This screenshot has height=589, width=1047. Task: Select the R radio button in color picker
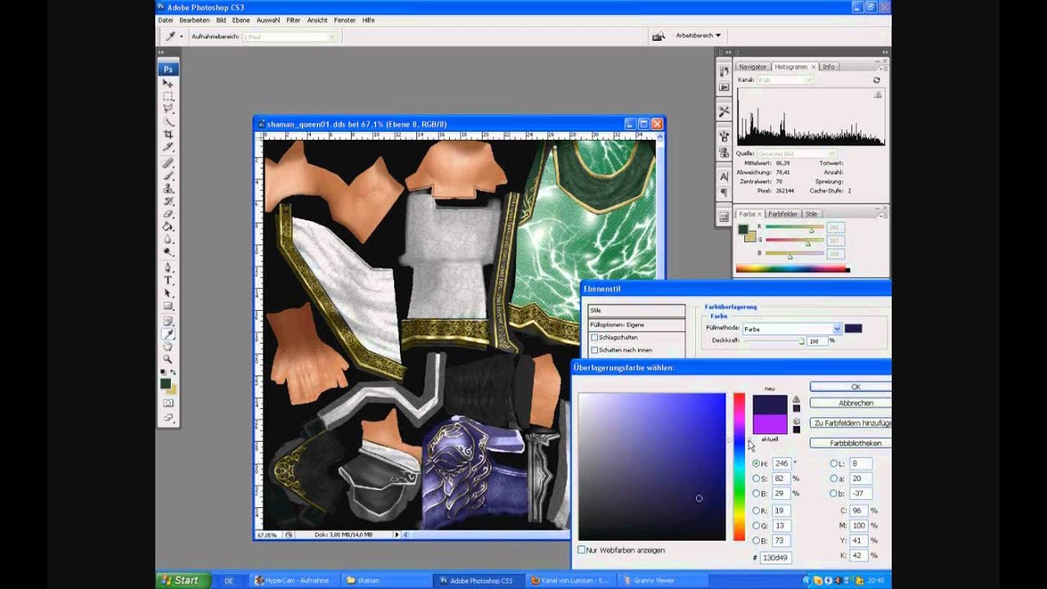pos(756,510)
